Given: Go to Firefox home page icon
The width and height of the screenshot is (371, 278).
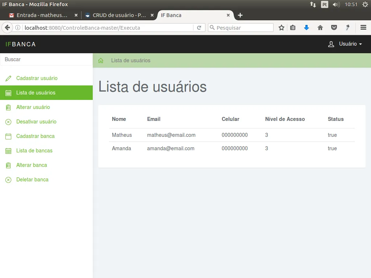Looking at the screenshot, I should pyautogui.click(x=320, y=28).
